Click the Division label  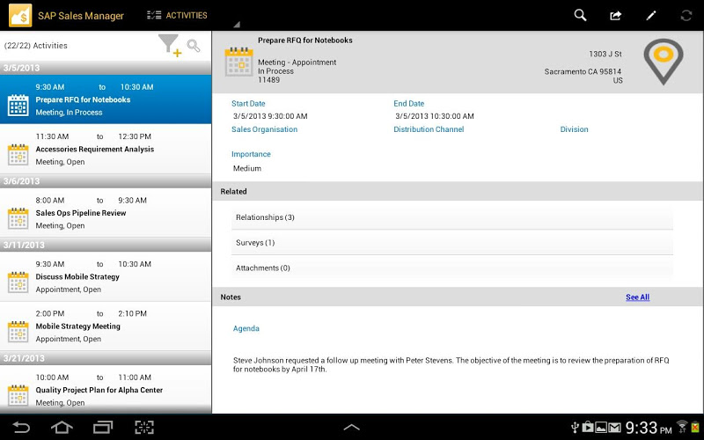(x=574, y=129)
